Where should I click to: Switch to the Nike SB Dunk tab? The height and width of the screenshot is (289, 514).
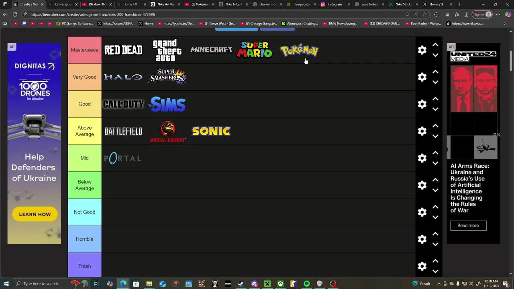point(403,4)
